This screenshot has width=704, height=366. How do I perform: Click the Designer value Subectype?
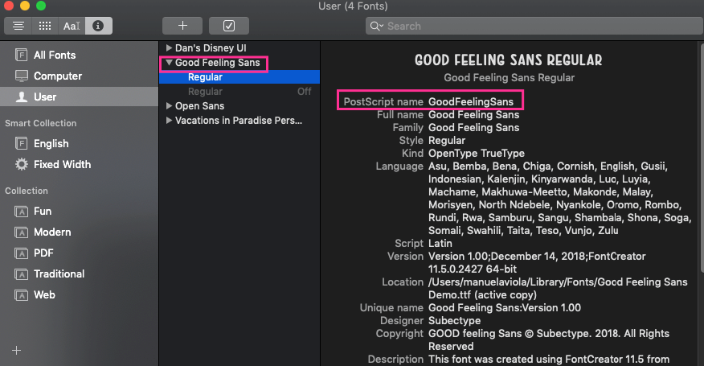[x=454, y=321]
